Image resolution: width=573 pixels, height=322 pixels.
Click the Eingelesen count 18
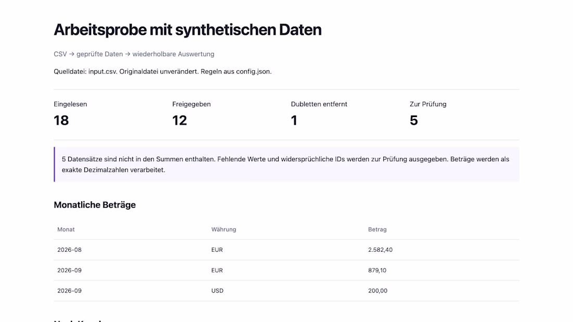tap(61, 121)
